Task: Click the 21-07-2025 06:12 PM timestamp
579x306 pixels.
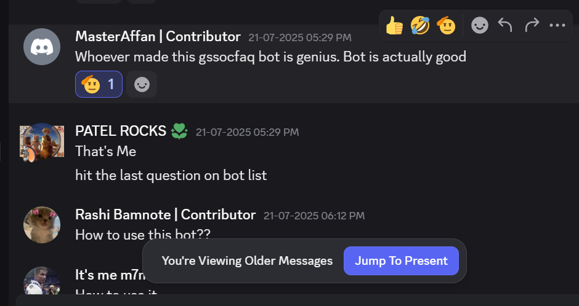Action: pos(314,216)
